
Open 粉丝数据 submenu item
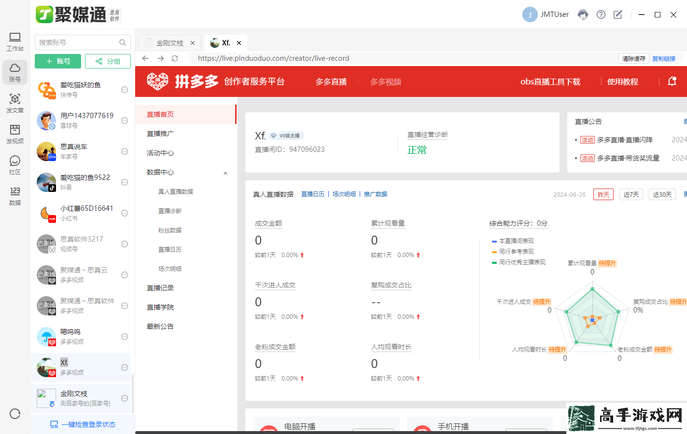(x=170, y=230)
